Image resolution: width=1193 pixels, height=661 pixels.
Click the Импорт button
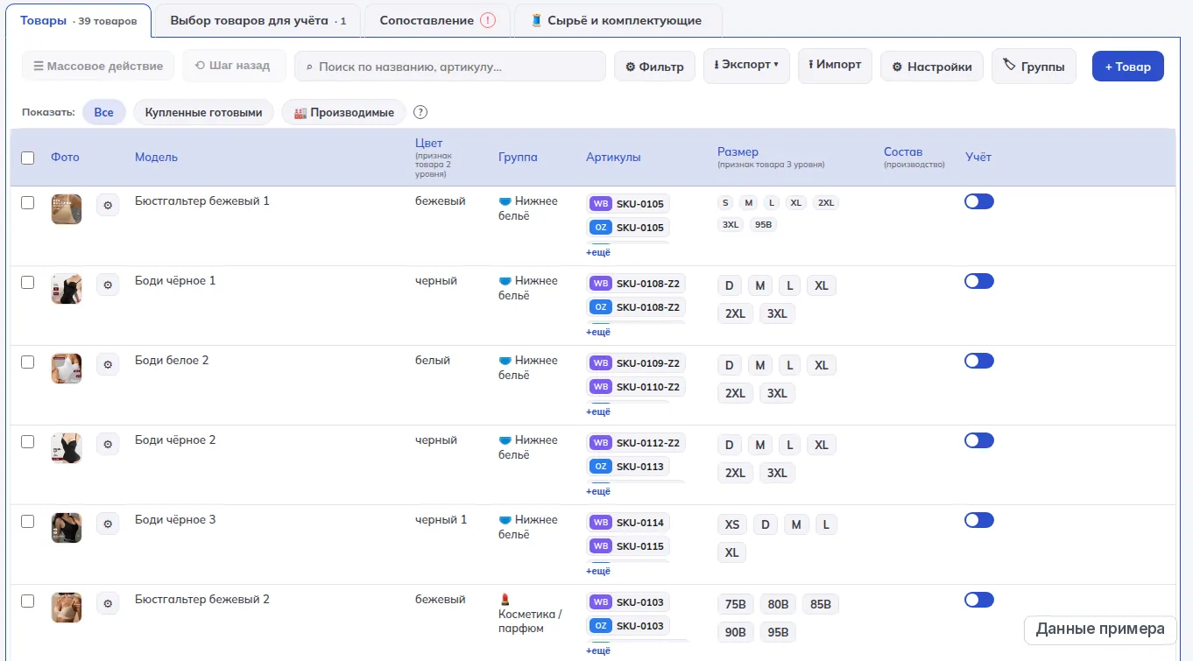[835, 66]
